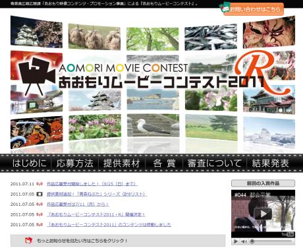This screenshot has width=303, height=250.
Task: Click the castle at night thumbnail
Action: coord(36,32)
